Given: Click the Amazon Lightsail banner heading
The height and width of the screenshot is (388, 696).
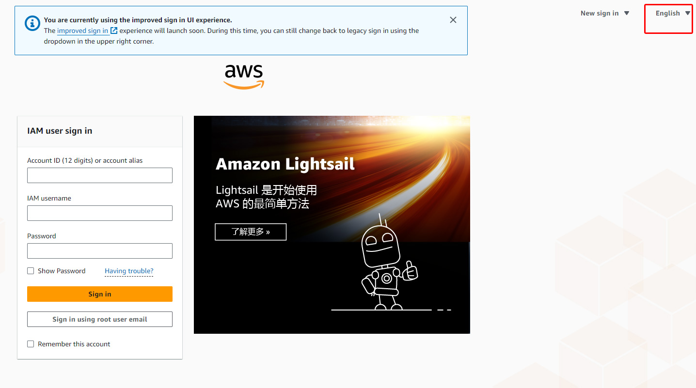Looking at the screenshot, I should [285, 164].
